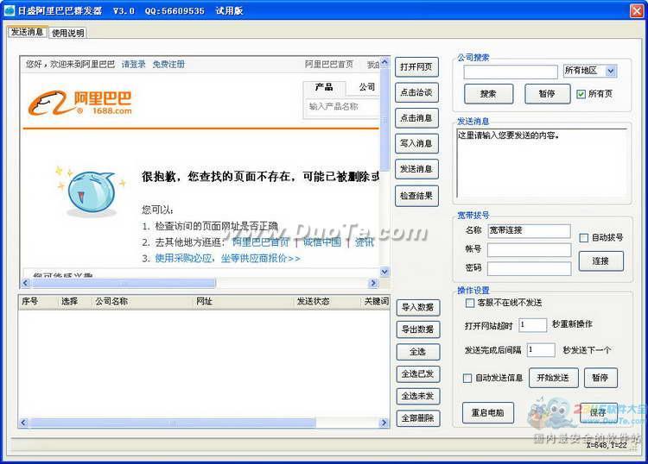Image resolution: width=648 pixels, height=464 pixels.
Task: Click the 检查结果 button
Action: [416, 196]
